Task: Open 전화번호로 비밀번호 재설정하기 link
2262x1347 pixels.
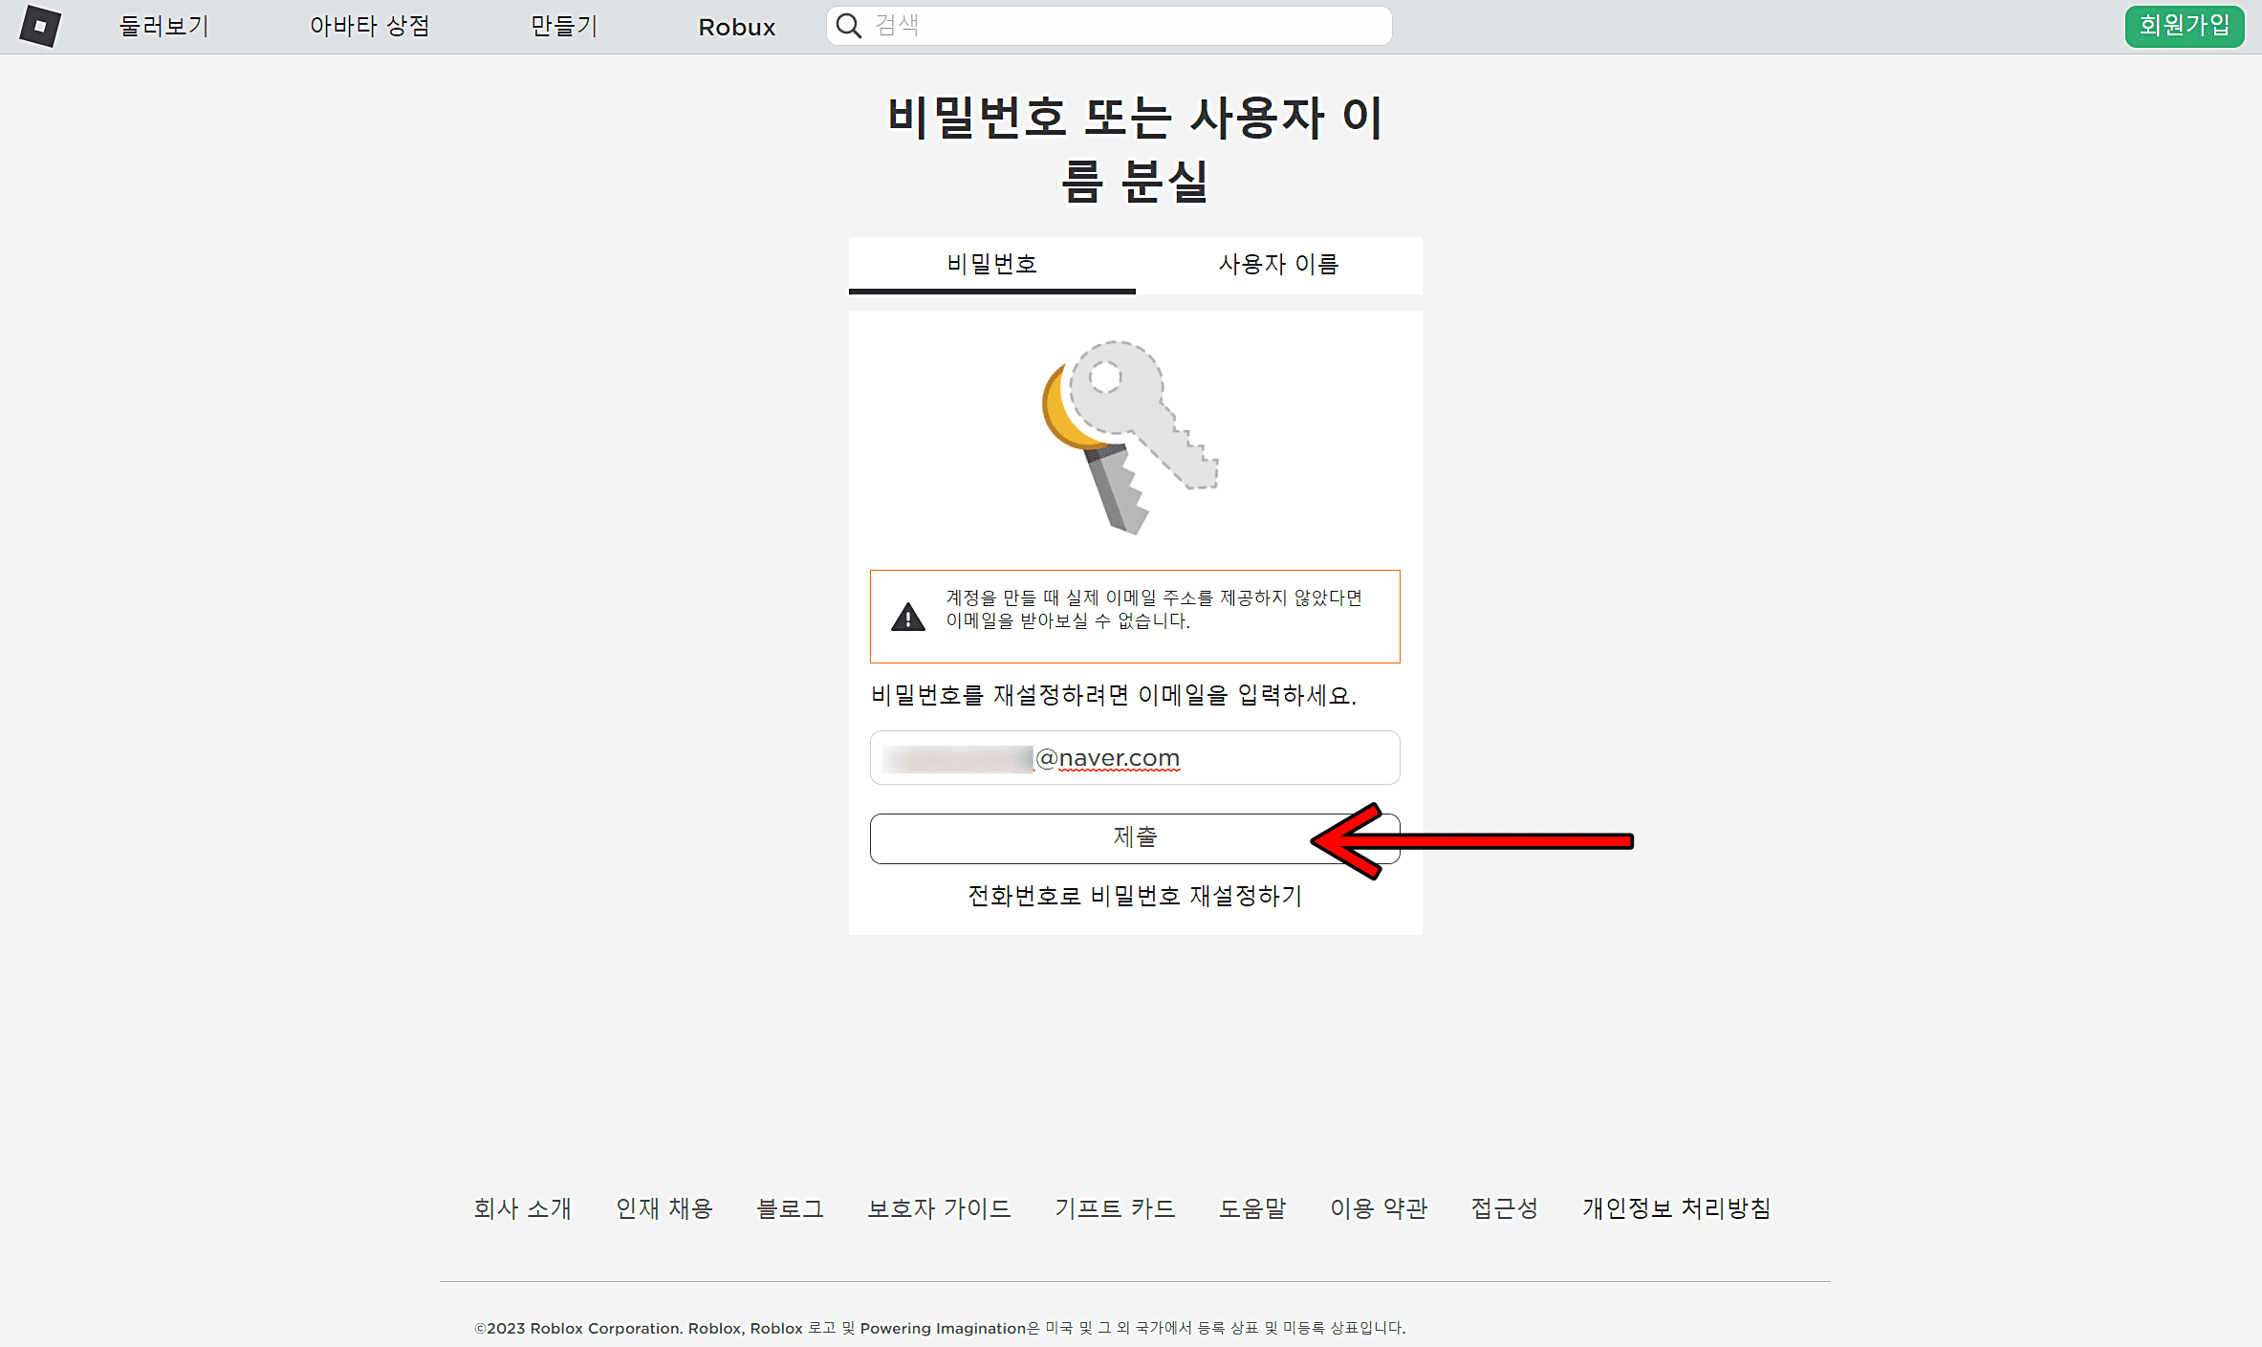Action: (x=1134, y=896)
